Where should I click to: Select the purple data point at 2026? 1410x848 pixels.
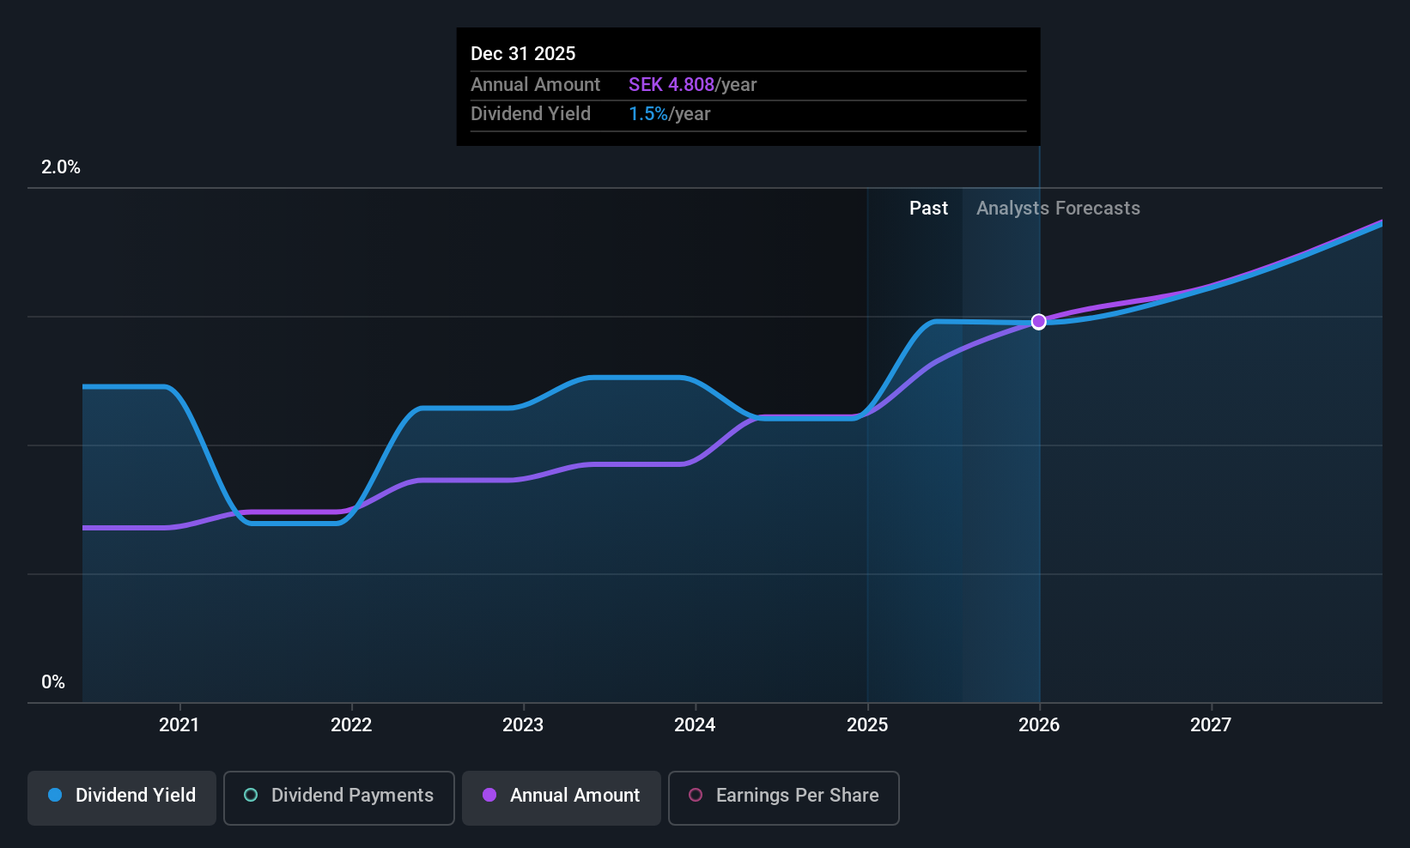[1039, 321]
